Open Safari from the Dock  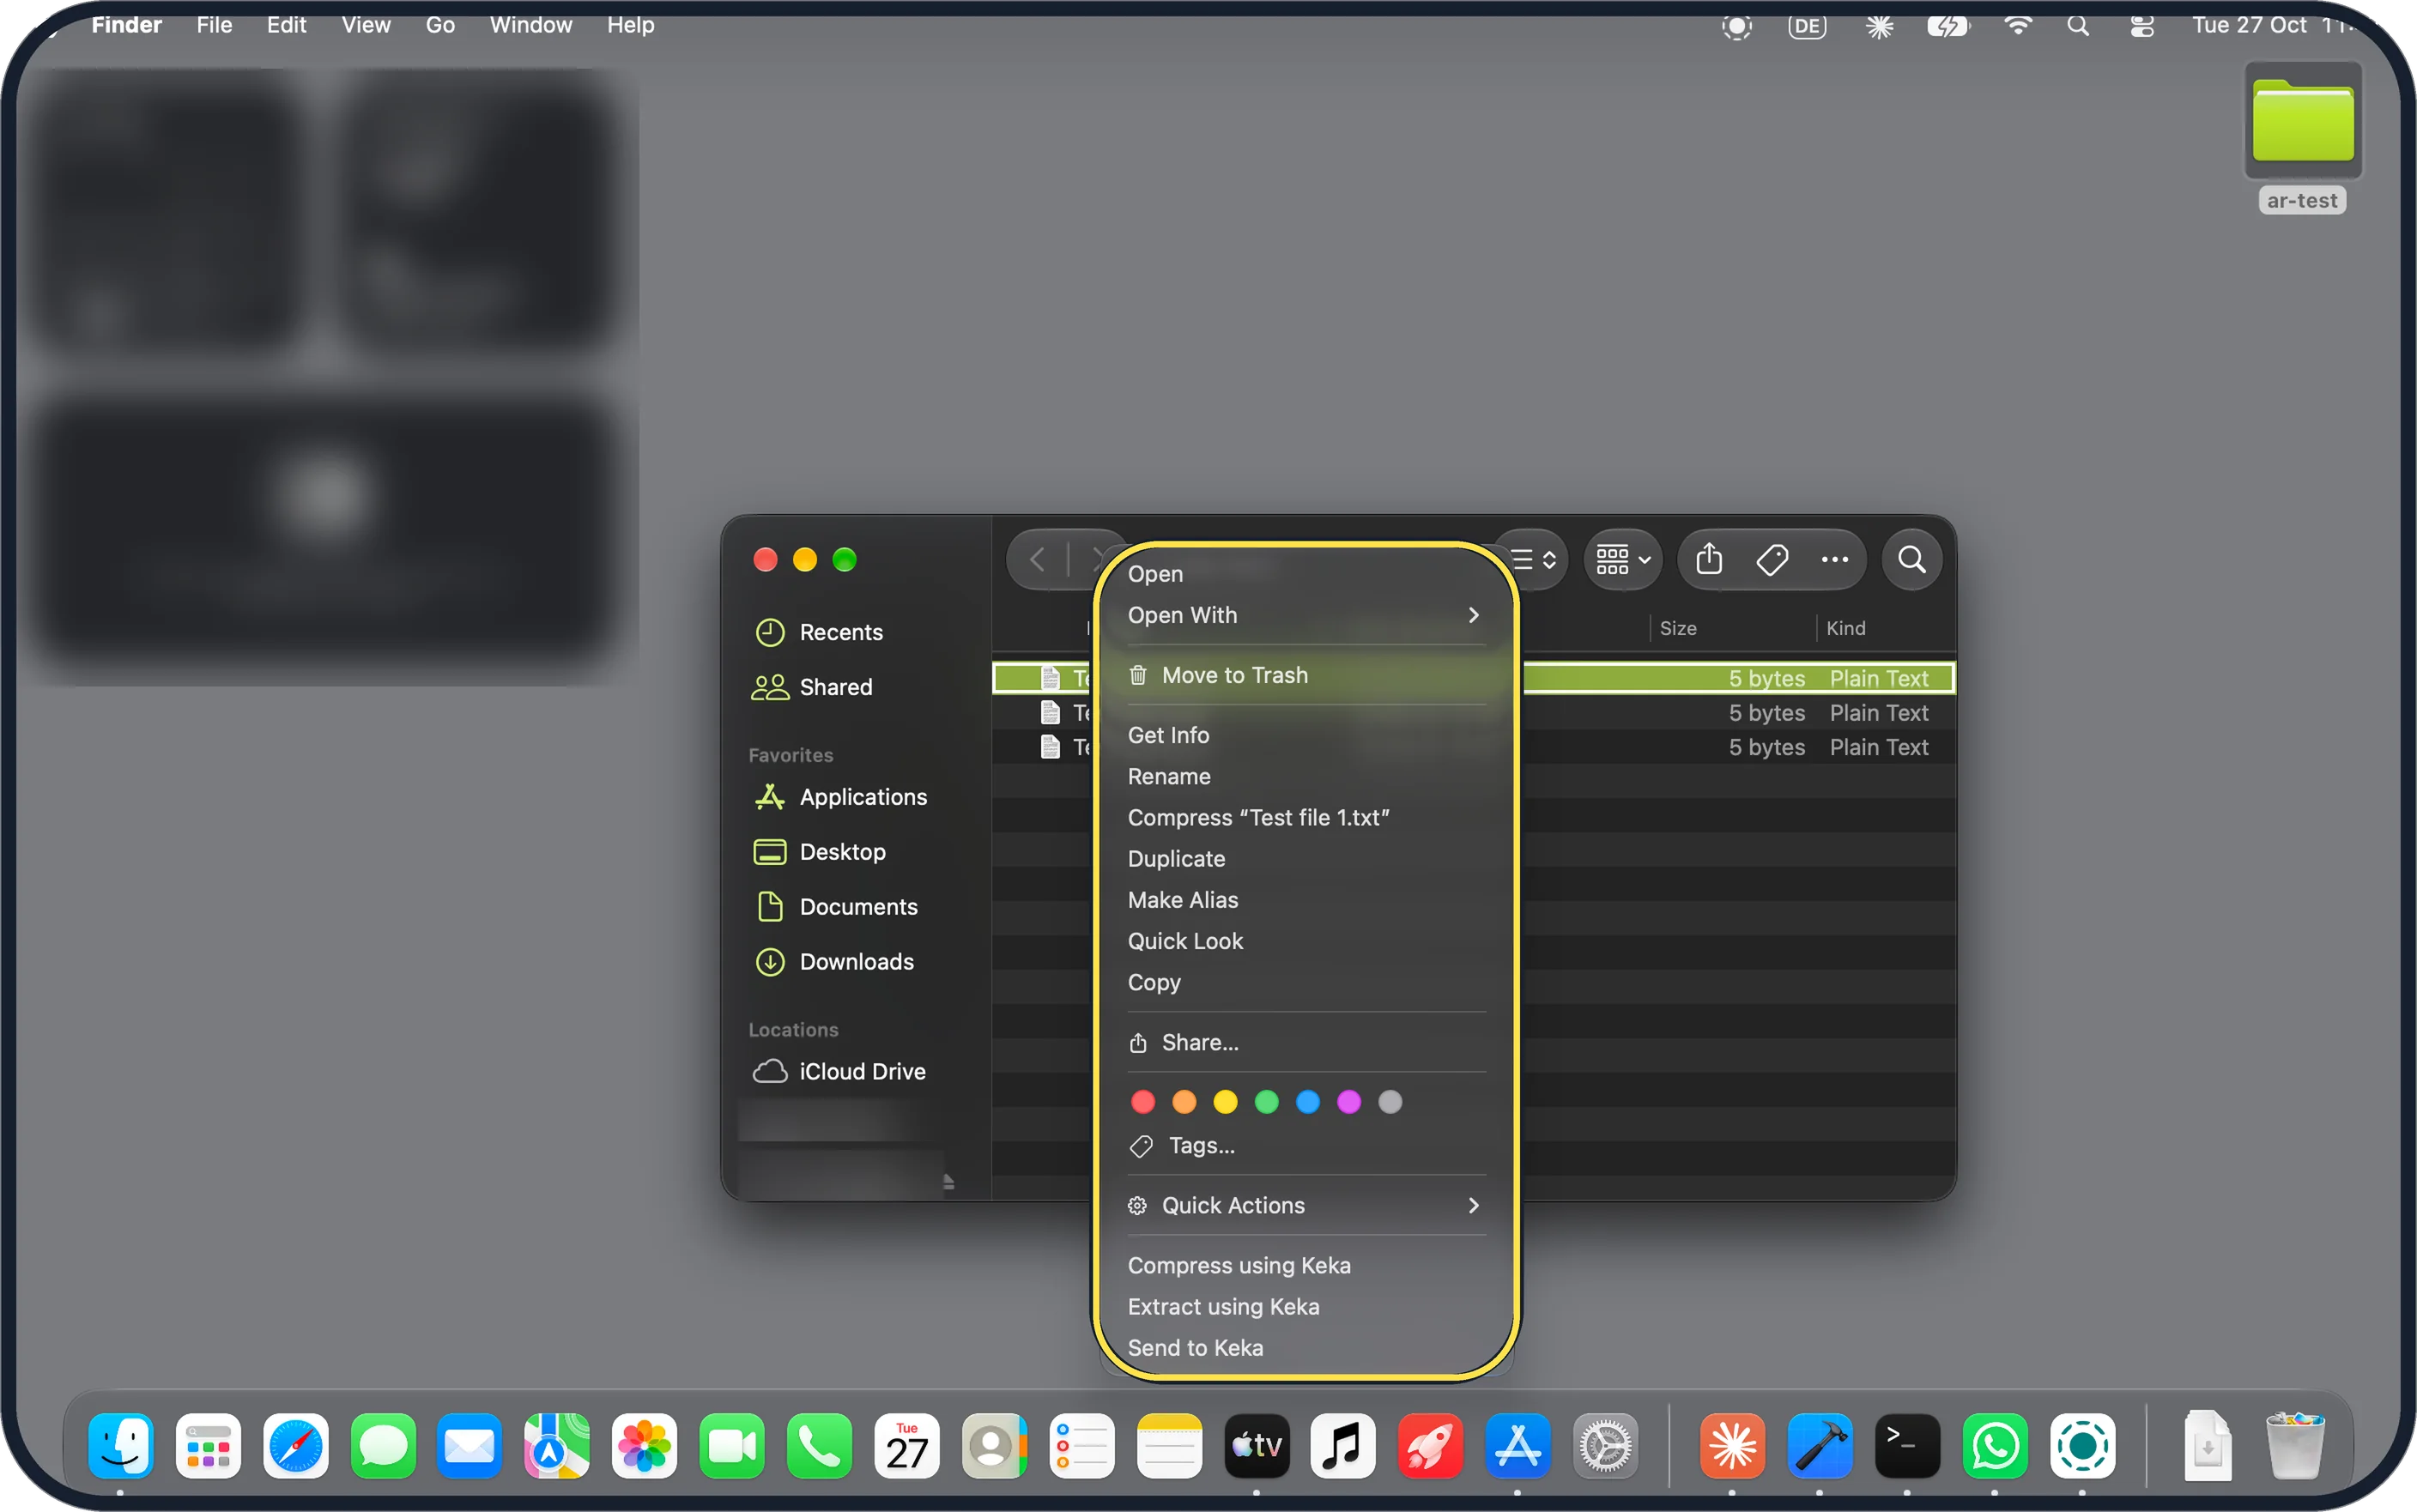295,1445
